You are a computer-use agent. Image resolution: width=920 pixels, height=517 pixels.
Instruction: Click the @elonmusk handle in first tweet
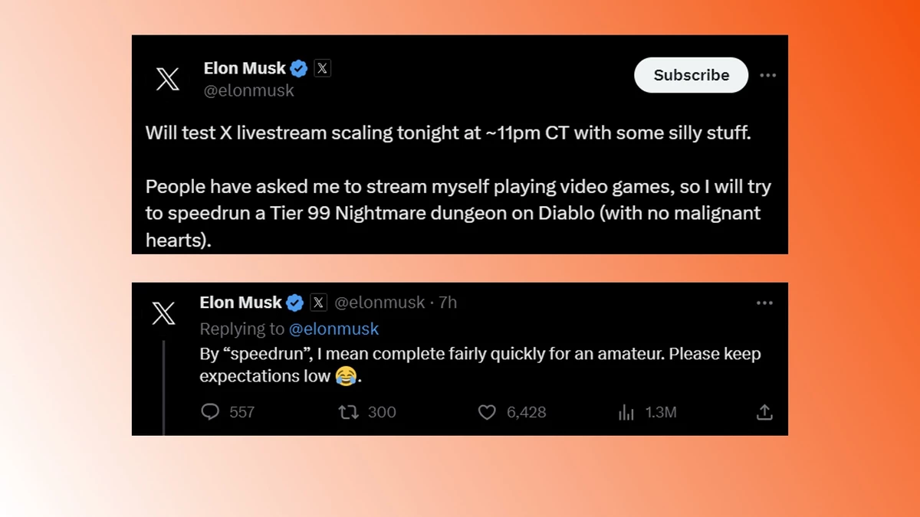(248, 90)
